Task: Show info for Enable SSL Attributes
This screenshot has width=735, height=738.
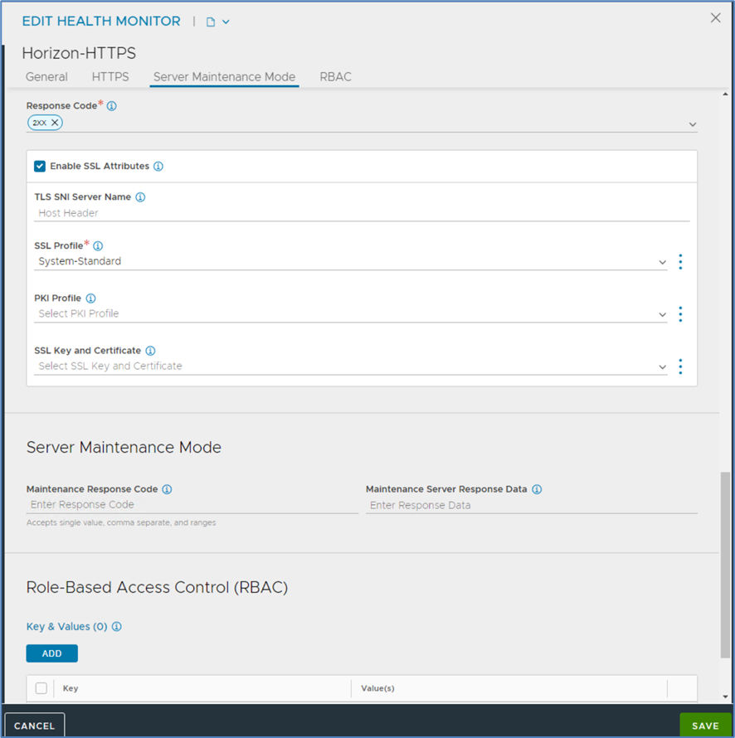Action: tap(158, 166)
